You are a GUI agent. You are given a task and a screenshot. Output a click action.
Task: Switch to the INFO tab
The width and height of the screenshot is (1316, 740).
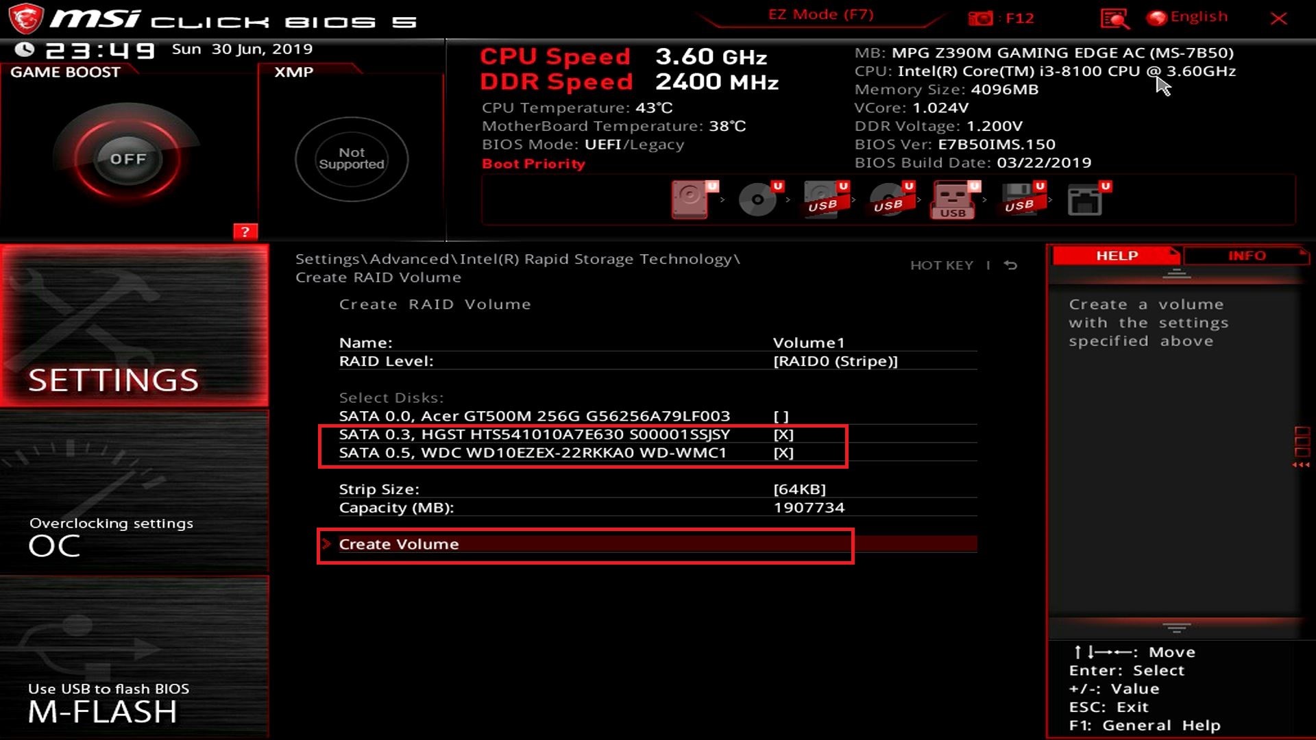(1246, 256)
